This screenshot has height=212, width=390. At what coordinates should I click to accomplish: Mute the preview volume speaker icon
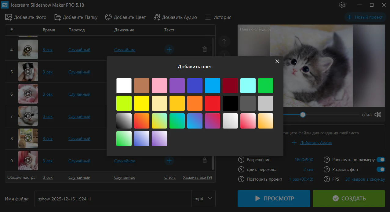[378, 115]
